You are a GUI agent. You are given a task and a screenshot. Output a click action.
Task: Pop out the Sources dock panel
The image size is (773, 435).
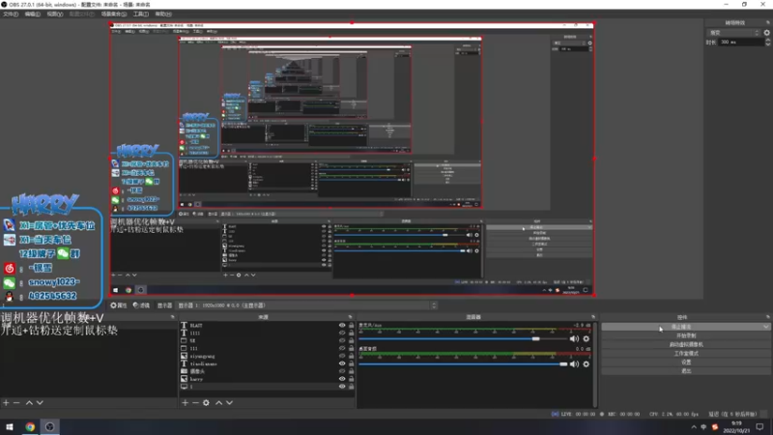point(350,317)
